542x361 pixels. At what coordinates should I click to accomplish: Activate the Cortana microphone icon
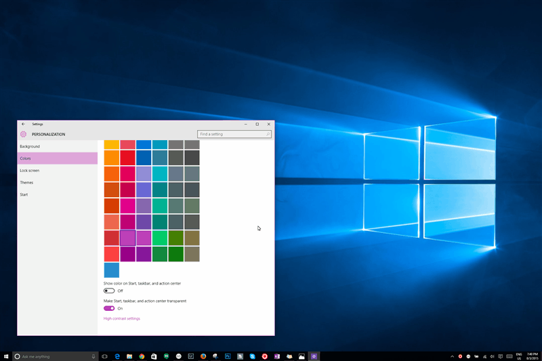click(x=93, y=356)
